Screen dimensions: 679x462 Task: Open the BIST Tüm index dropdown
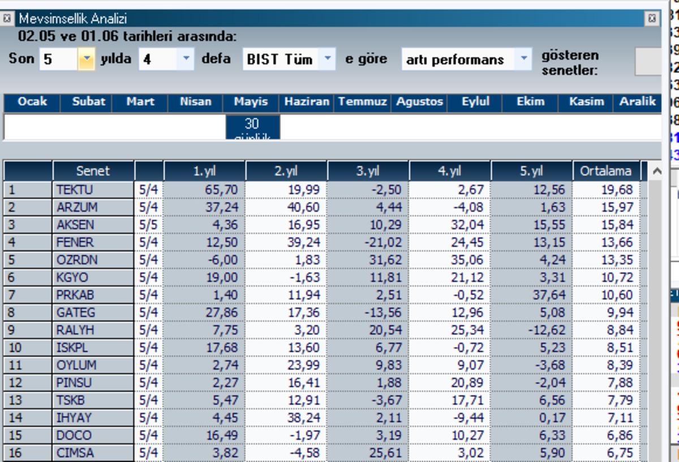point(327,59)
